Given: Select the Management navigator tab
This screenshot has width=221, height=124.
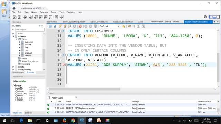Looking at the screenshot, I should (x=18, y=72).
